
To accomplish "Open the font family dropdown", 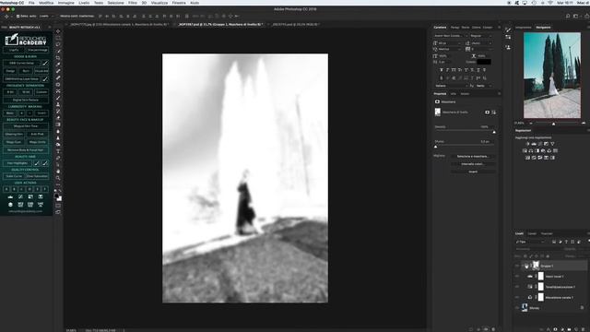I will tap(450, 36).
